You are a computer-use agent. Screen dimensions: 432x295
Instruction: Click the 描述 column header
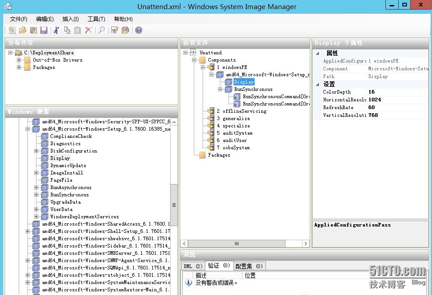tap(218, 275)
